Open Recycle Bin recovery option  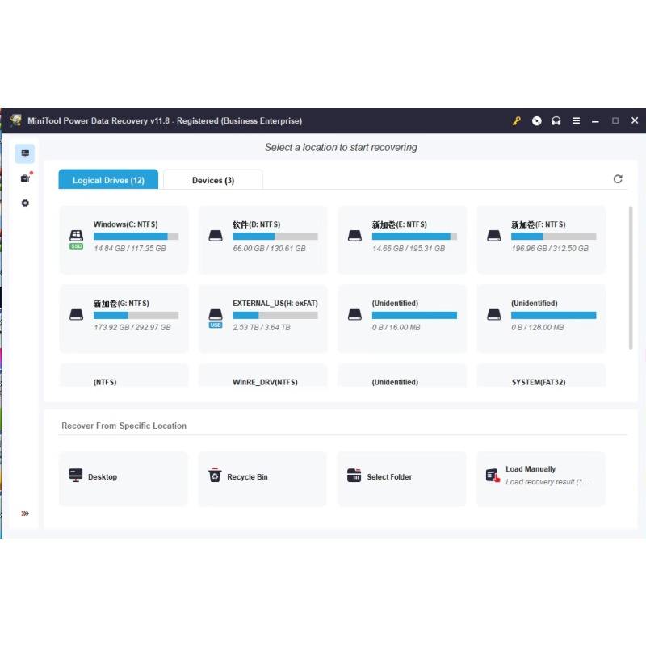click(262, 478)
